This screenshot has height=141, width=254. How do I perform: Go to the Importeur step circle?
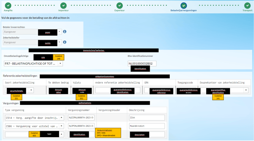63,6
